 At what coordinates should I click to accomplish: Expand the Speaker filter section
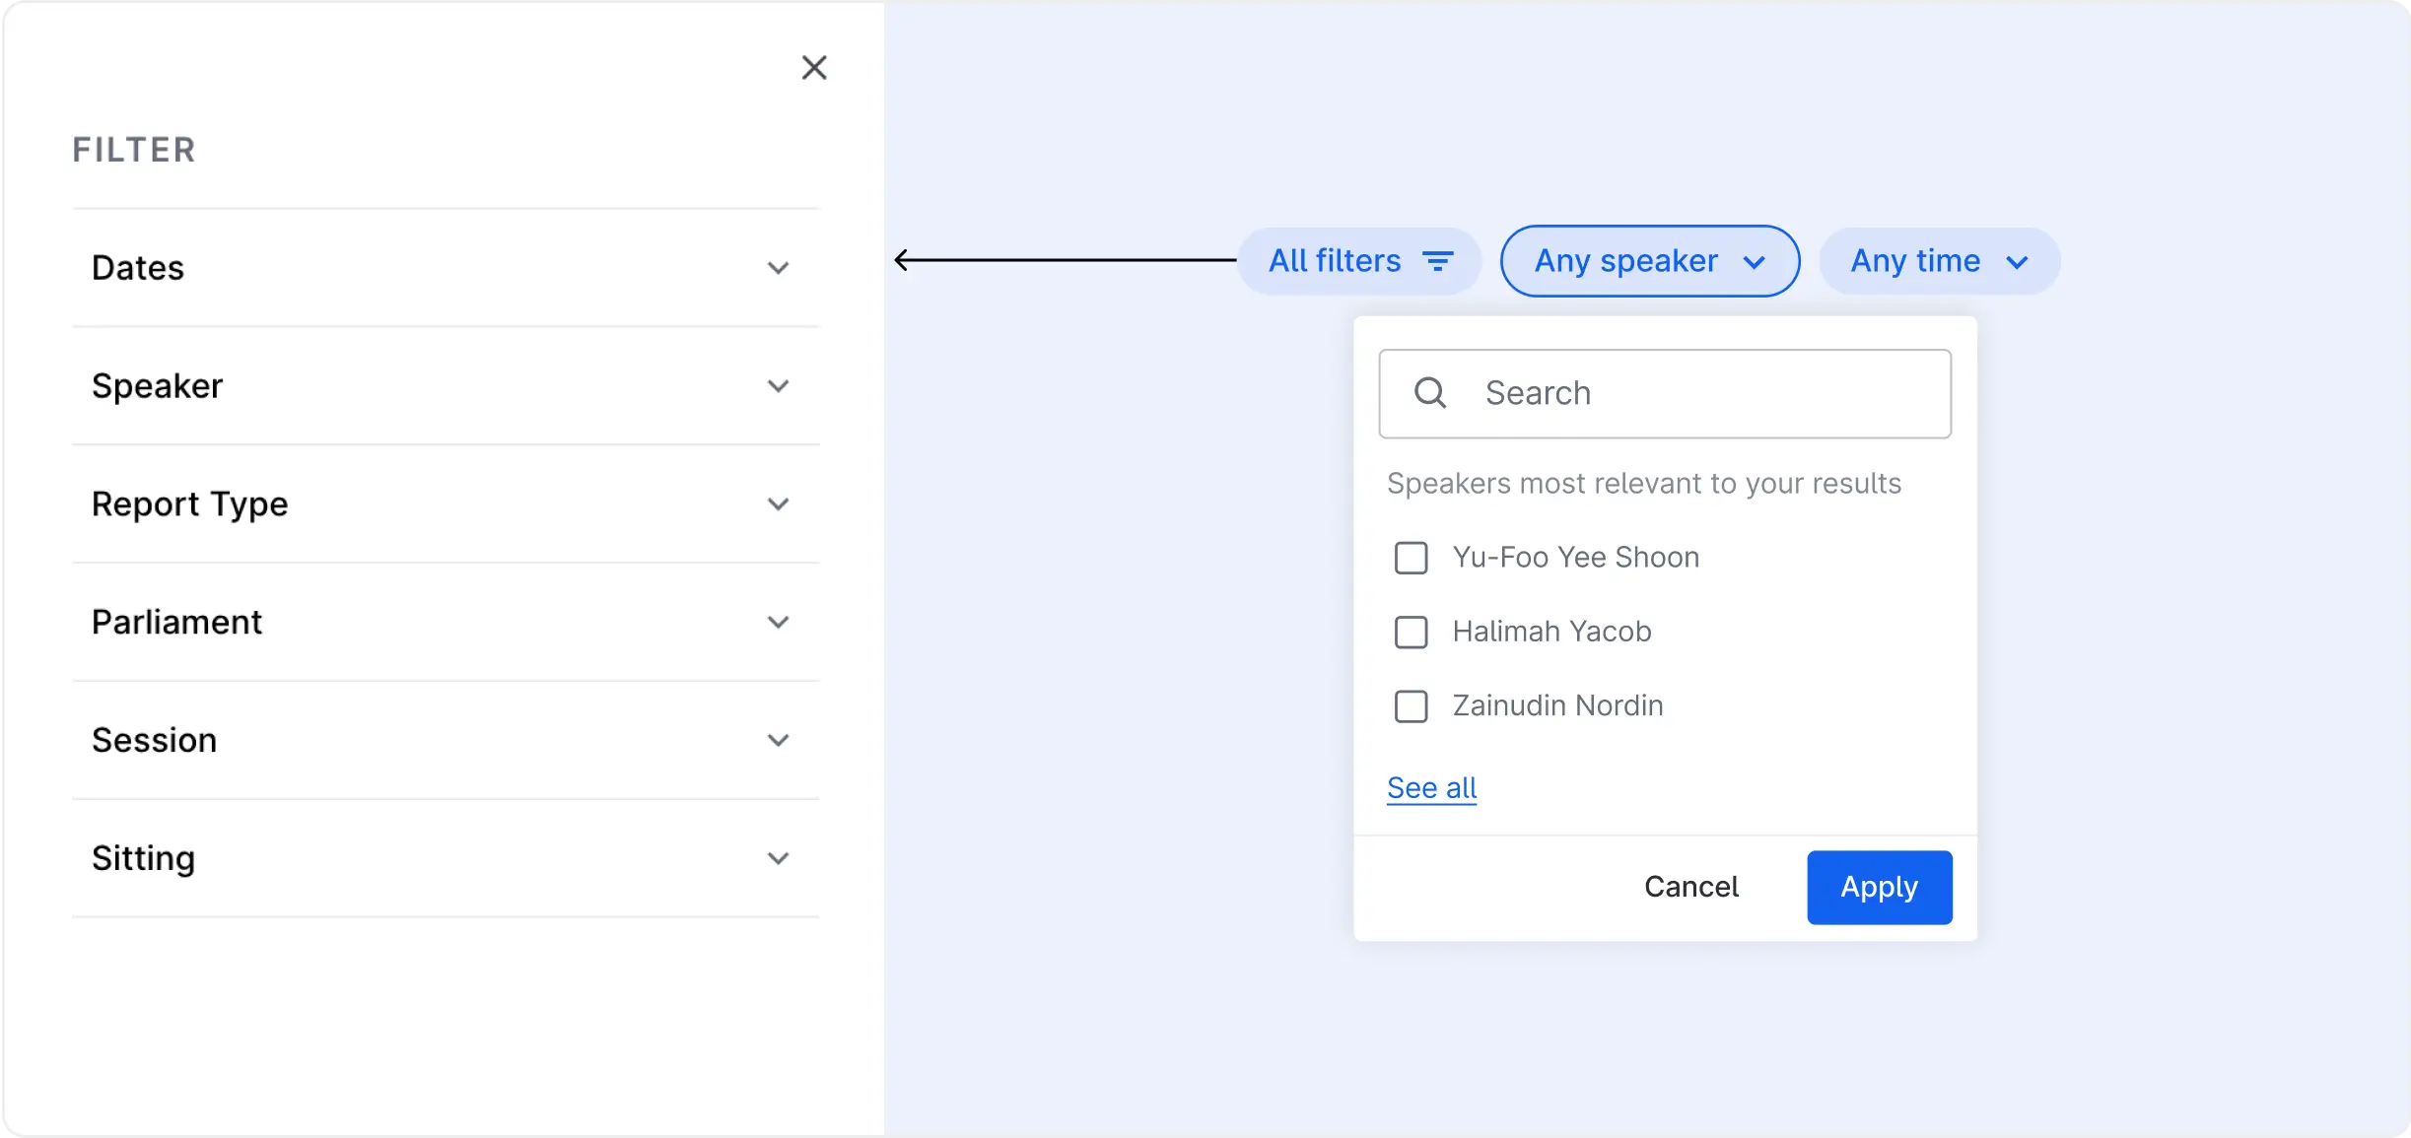446,386
